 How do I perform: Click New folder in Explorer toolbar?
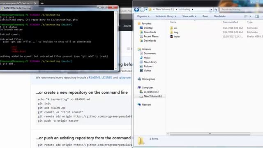point(219,16)
